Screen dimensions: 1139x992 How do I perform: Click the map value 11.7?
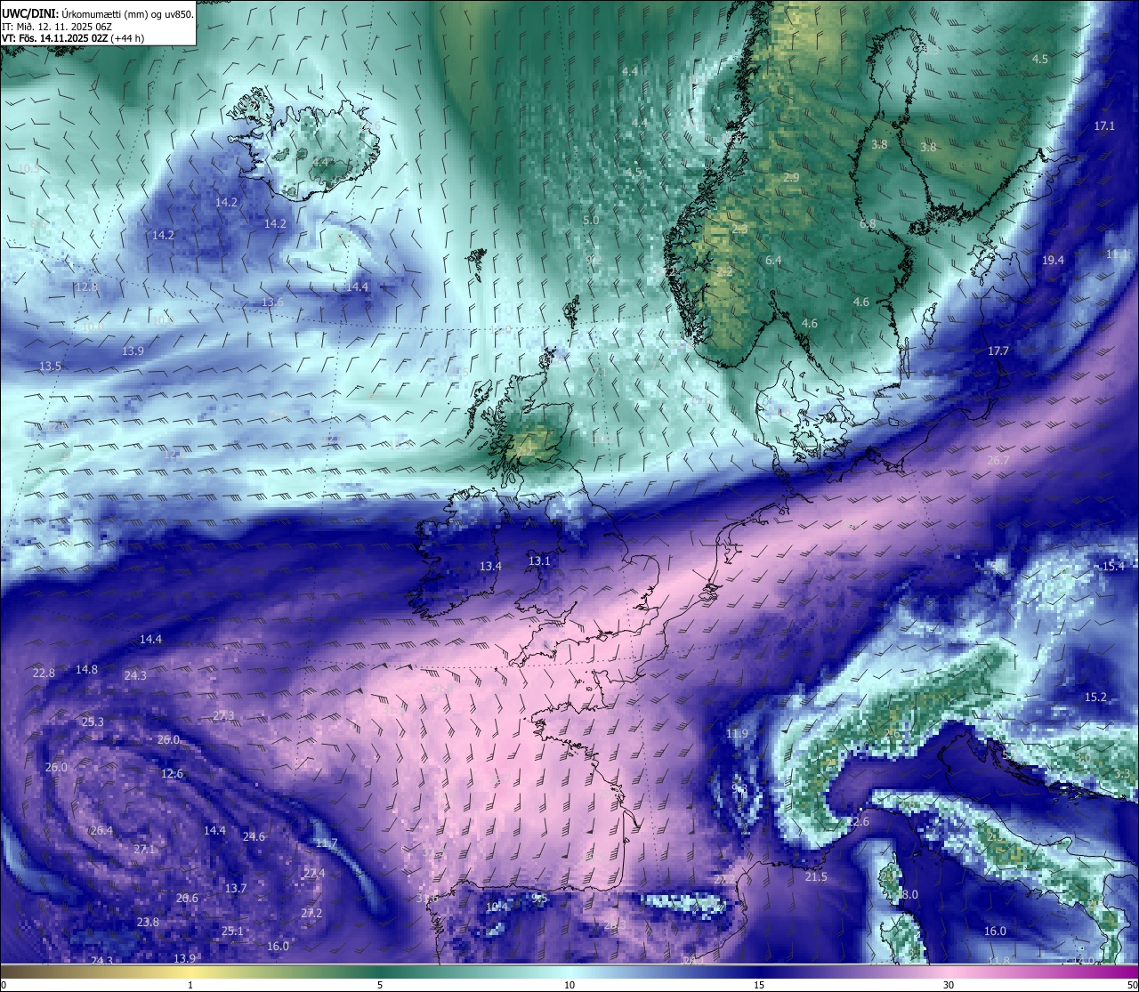327,843
